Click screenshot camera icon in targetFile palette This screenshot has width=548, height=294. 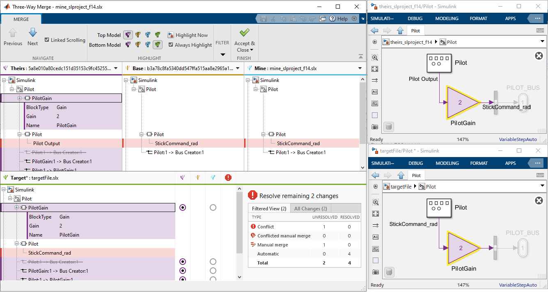tap(375, 271)
